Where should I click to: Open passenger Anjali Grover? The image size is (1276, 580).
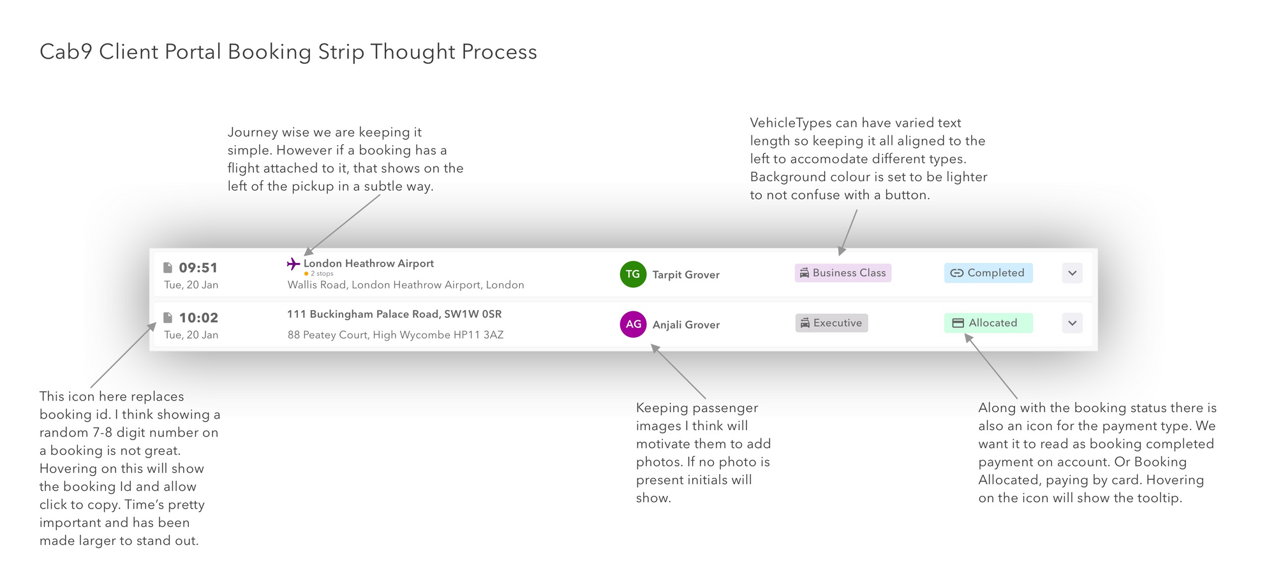click(x=686, y=325)
